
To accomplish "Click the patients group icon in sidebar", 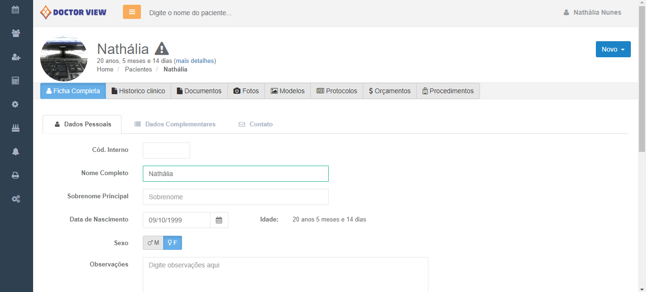I will click(16, 33).
